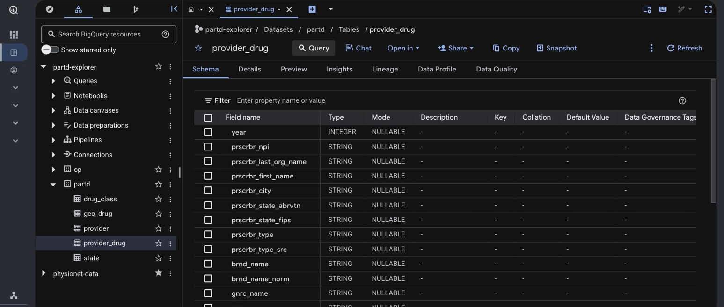The width and height of the screenshot is (724, 307).
Task: Open more actions for partd-explorer
Action: 170,67
